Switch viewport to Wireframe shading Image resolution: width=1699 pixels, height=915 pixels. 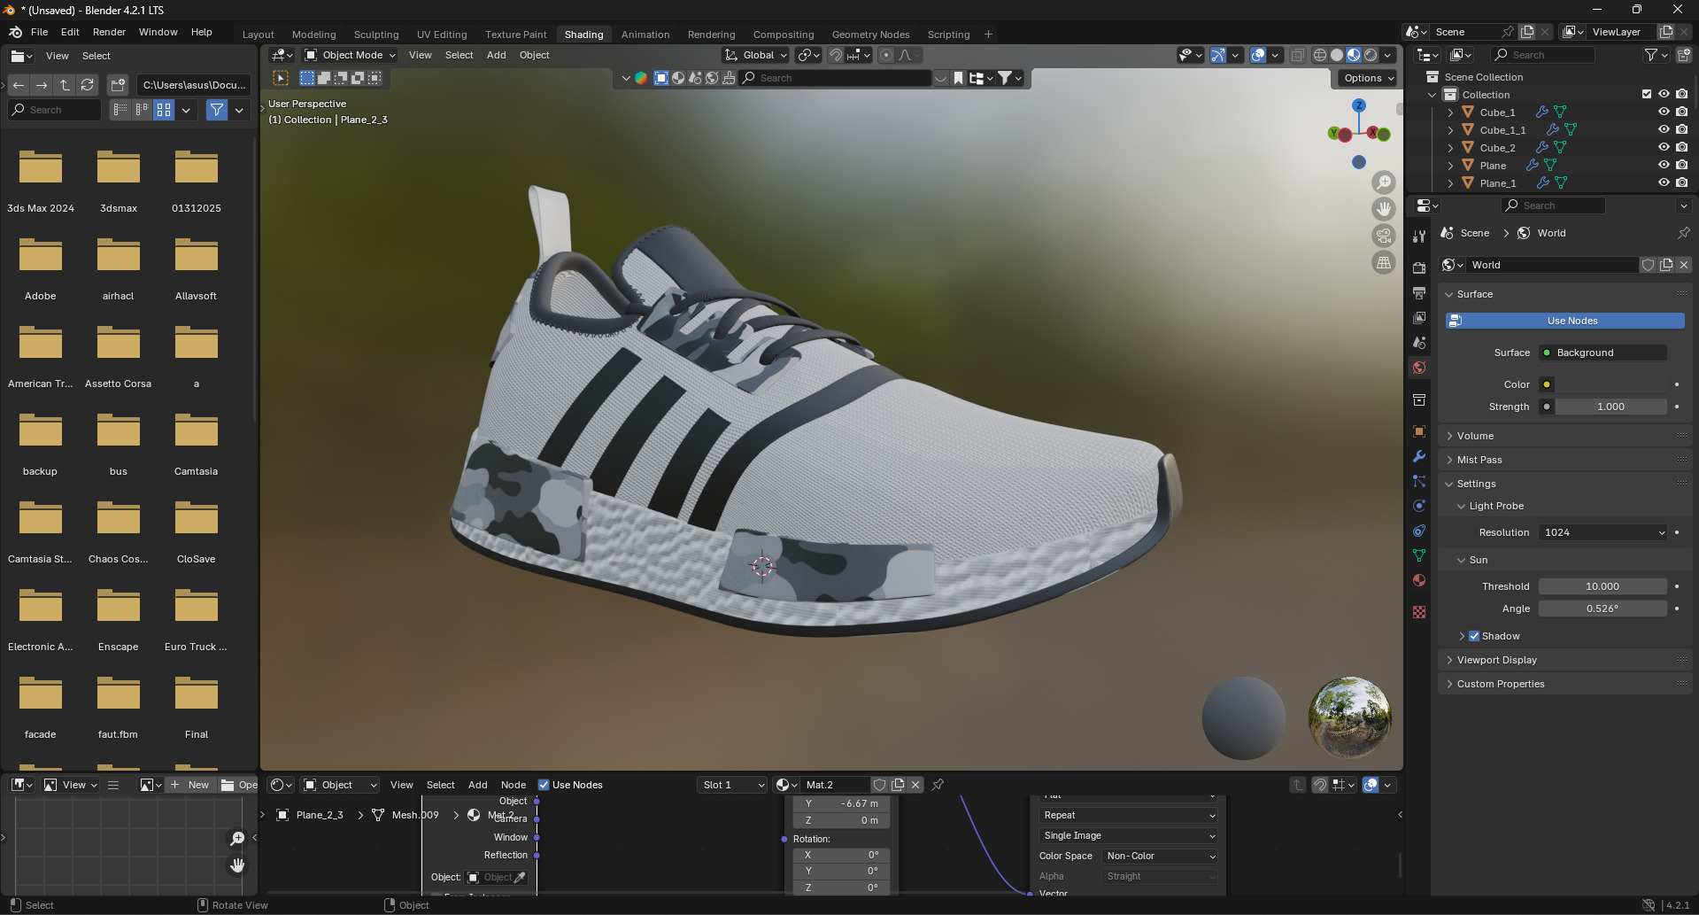coord(1320,55)
